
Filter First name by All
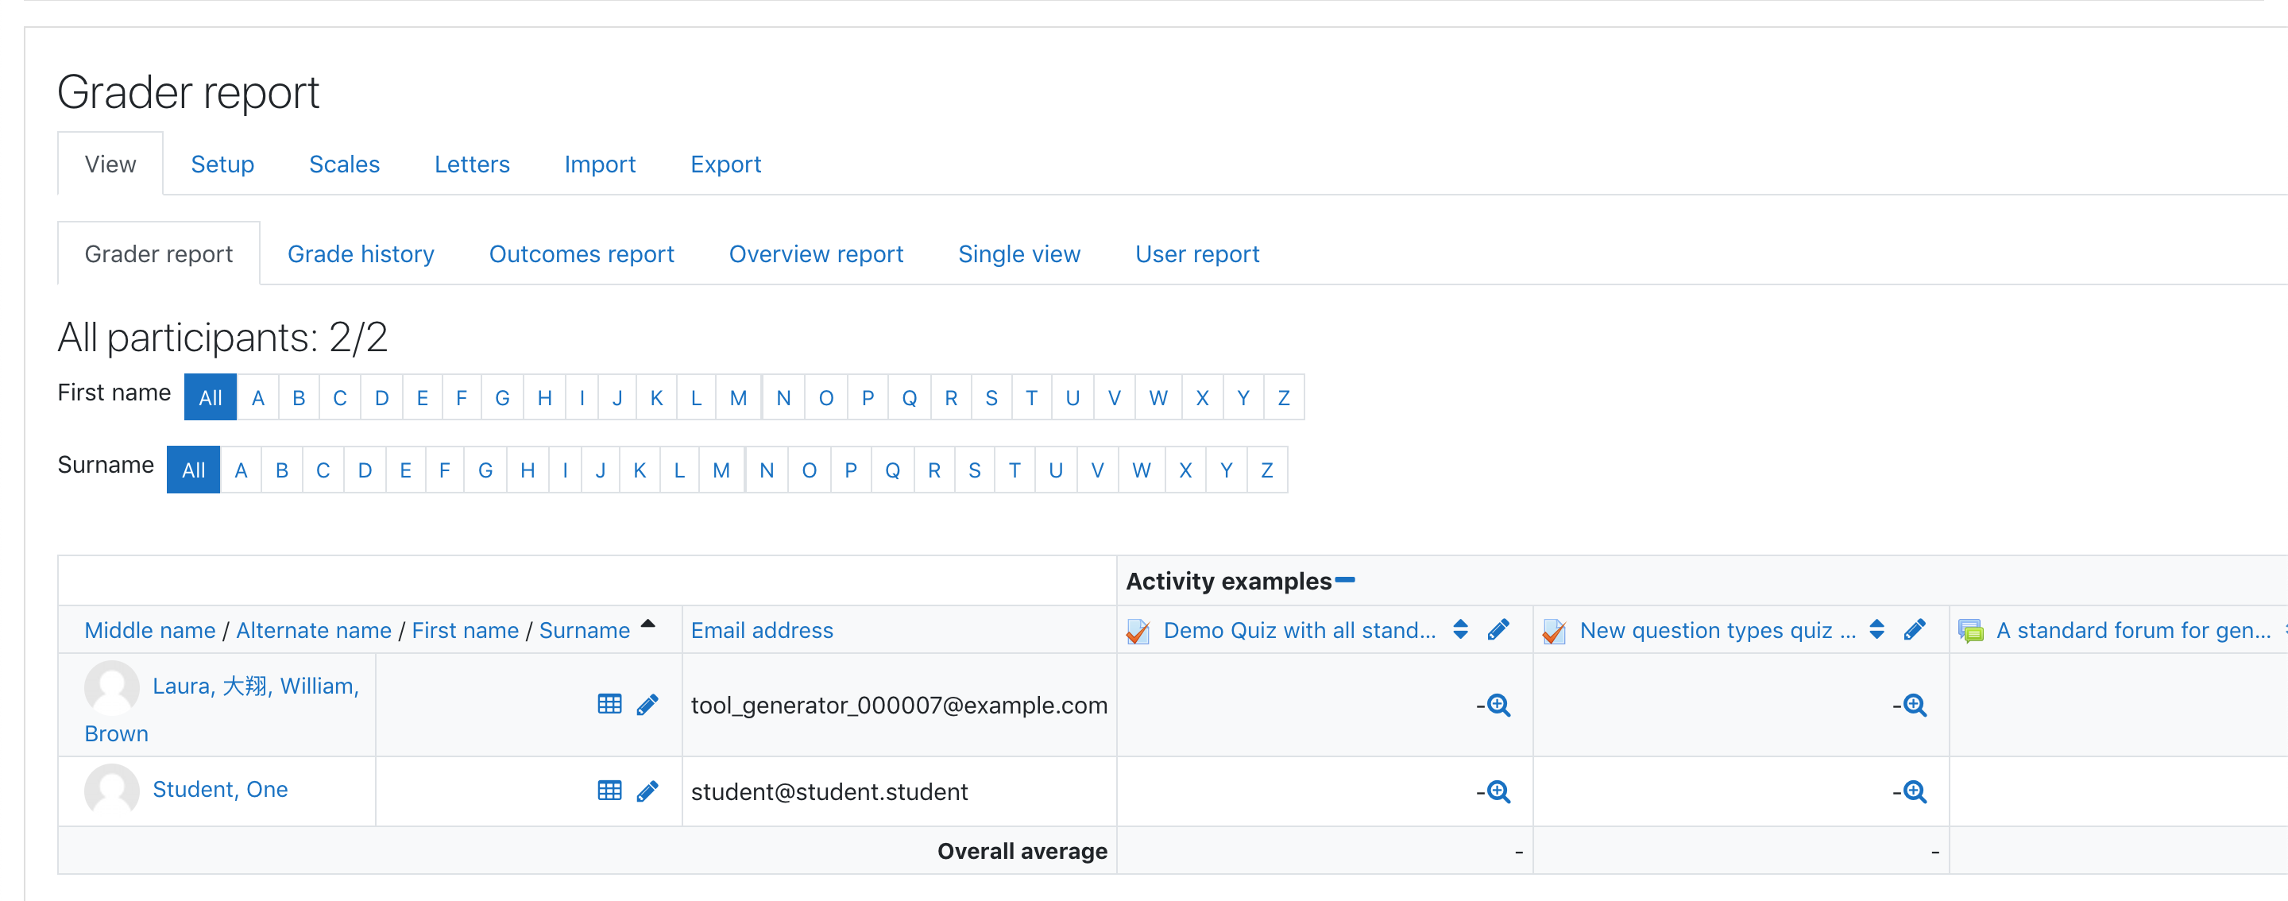coord(211,397)
